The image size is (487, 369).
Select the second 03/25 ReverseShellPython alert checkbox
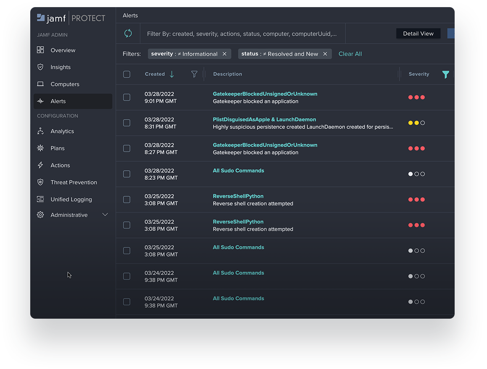click(127, 225)
